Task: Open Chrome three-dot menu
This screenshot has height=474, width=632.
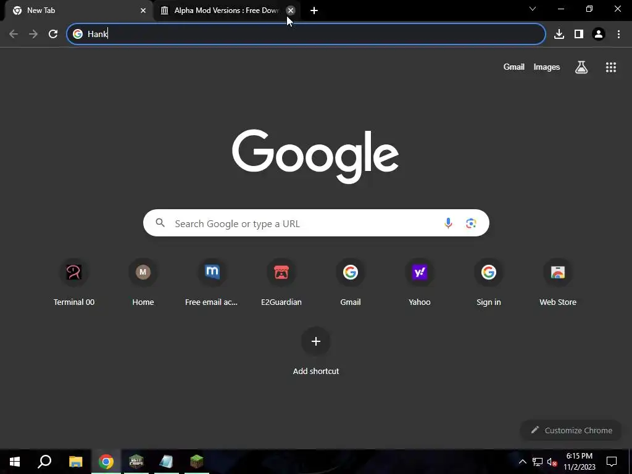Action: (x=618, y=34)
